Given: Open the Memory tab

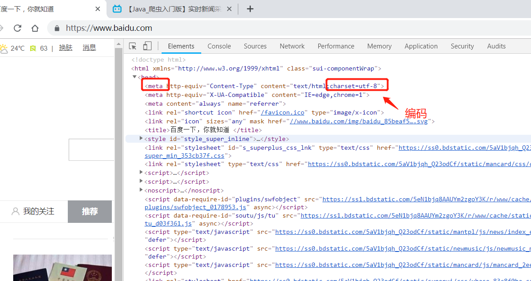Looking at the screenshot, I should pyautogui.click(x=380, y=46).
